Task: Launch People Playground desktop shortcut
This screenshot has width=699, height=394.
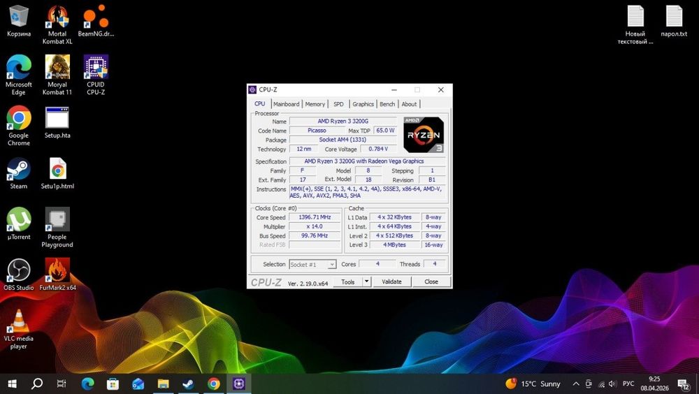Action: point(57,227)
